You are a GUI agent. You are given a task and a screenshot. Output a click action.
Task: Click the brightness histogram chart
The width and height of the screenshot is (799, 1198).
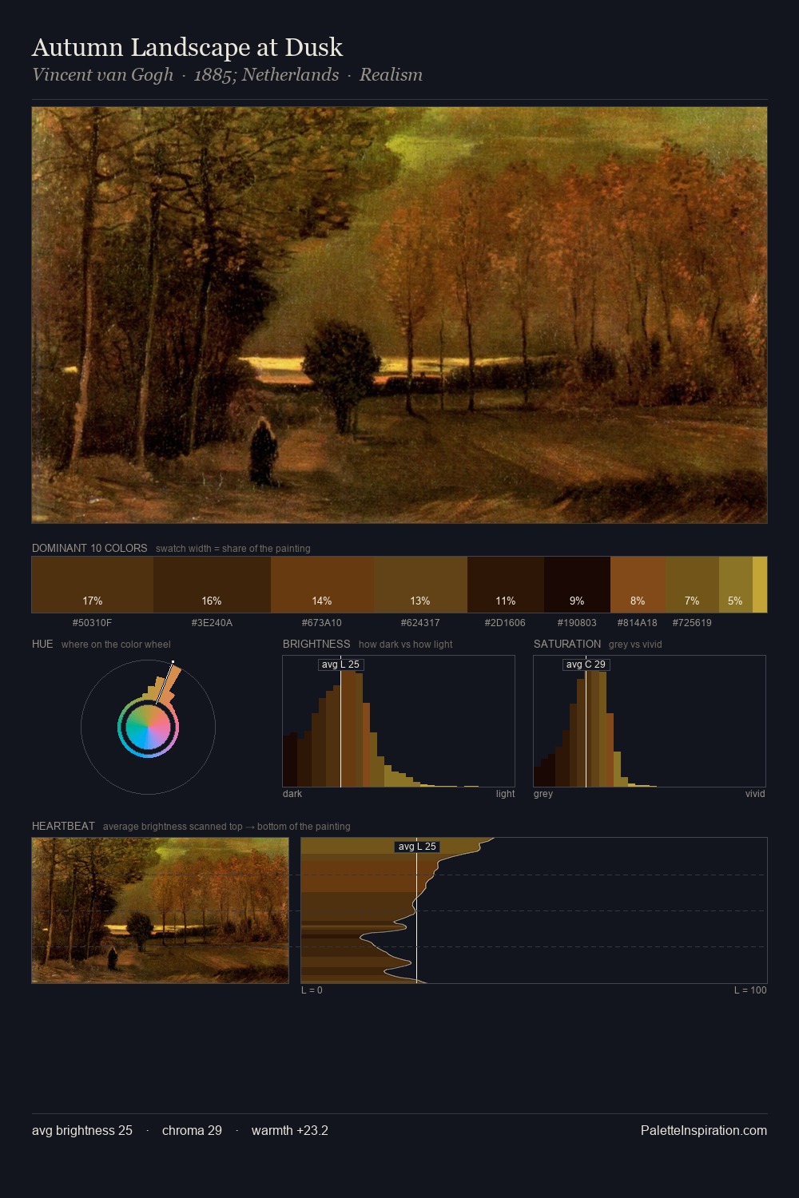pos(399,721)
